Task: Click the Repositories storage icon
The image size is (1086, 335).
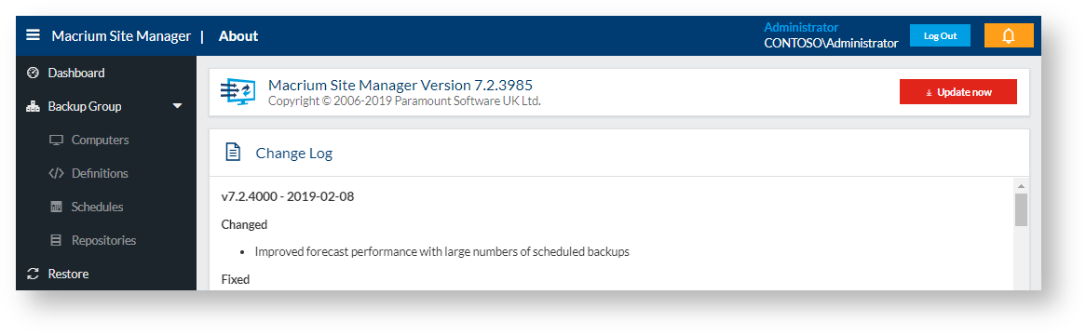Action: 56,241
